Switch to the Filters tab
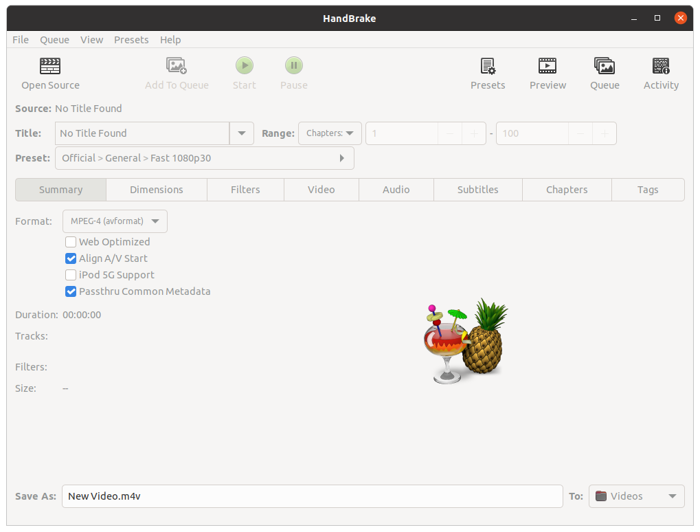Screen dimensions: 700x532 (245, 190)
